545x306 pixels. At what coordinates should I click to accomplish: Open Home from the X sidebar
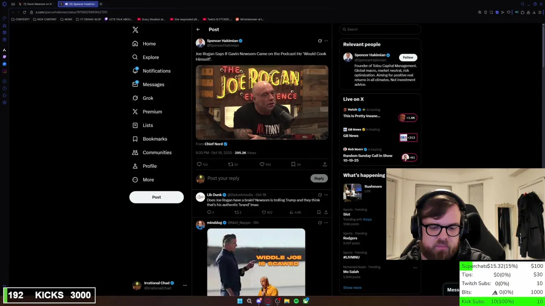pos(144,44)
